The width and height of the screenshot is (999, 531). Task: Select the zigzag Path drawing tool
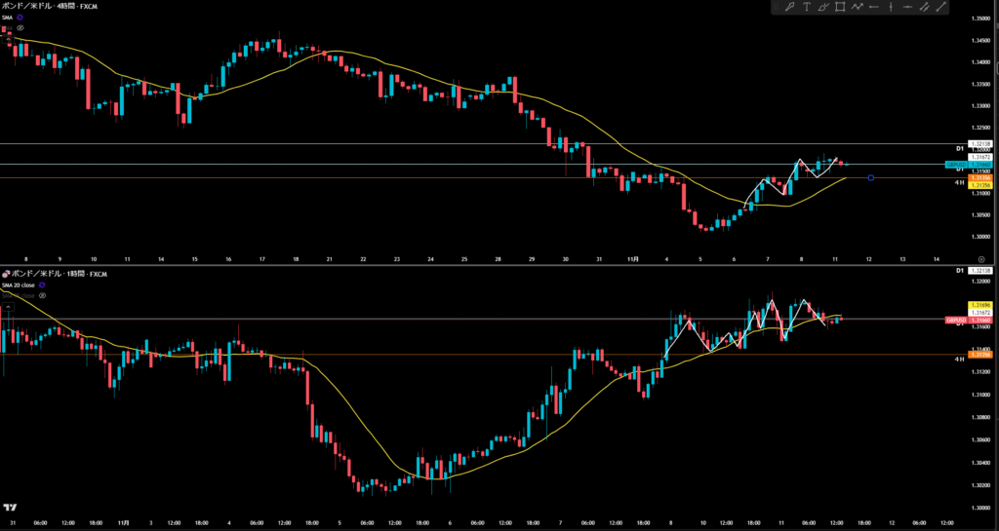click(x=857, y=8)
